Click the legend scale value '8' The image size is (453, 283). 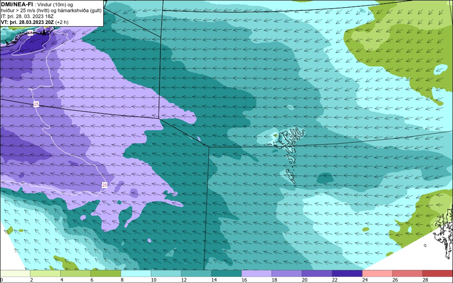coord(122,280)
